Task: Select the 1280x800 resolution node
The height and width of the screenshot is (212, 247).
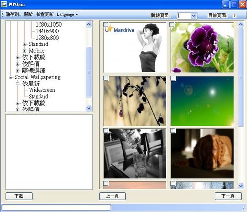Action: pyautogui.click(x=47, y=38)
